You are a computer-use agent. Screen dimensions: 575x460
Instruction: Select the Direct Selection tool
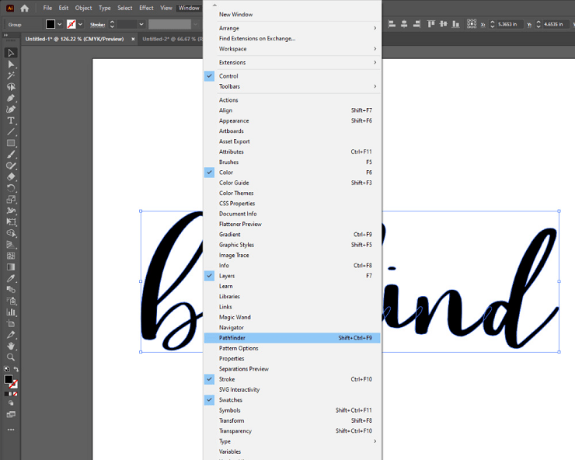coord(11,64)
